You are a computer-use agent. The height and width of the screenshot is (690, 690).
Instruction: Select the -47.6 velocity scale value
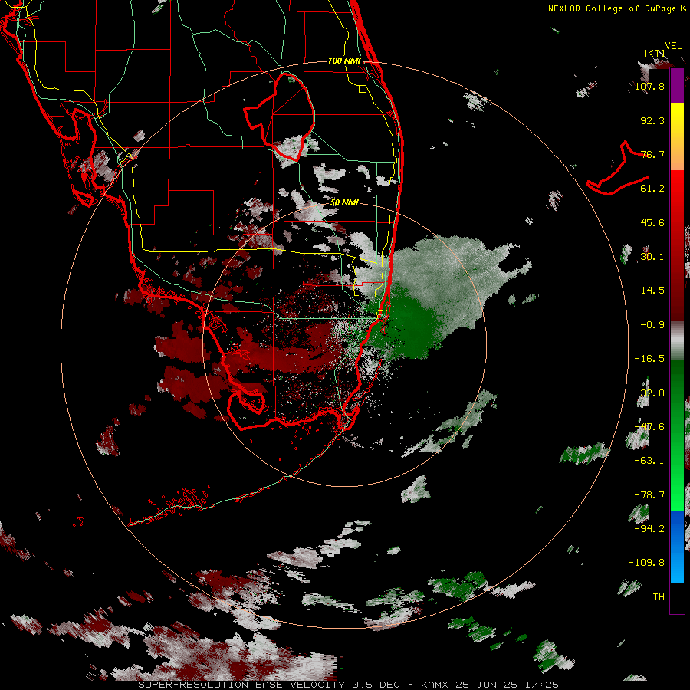click(649, 427)
